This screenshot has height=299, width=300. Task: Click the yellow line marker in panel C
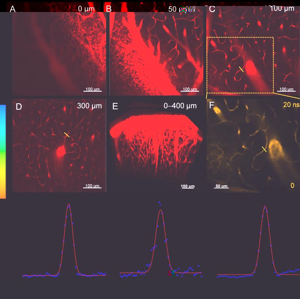[241, 69]
